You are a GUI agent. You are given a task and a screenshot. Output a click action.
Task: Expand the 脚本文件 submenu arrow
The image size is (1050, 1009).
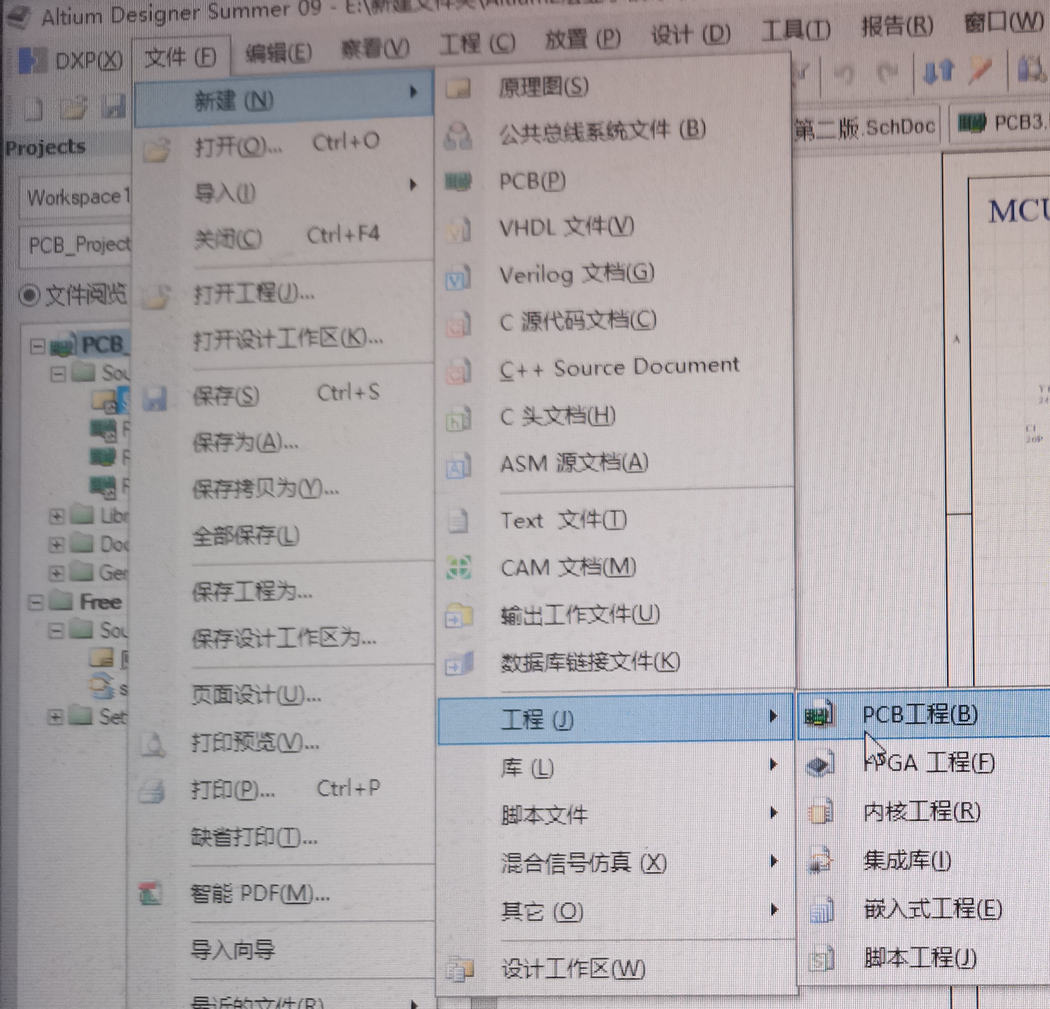773,813
